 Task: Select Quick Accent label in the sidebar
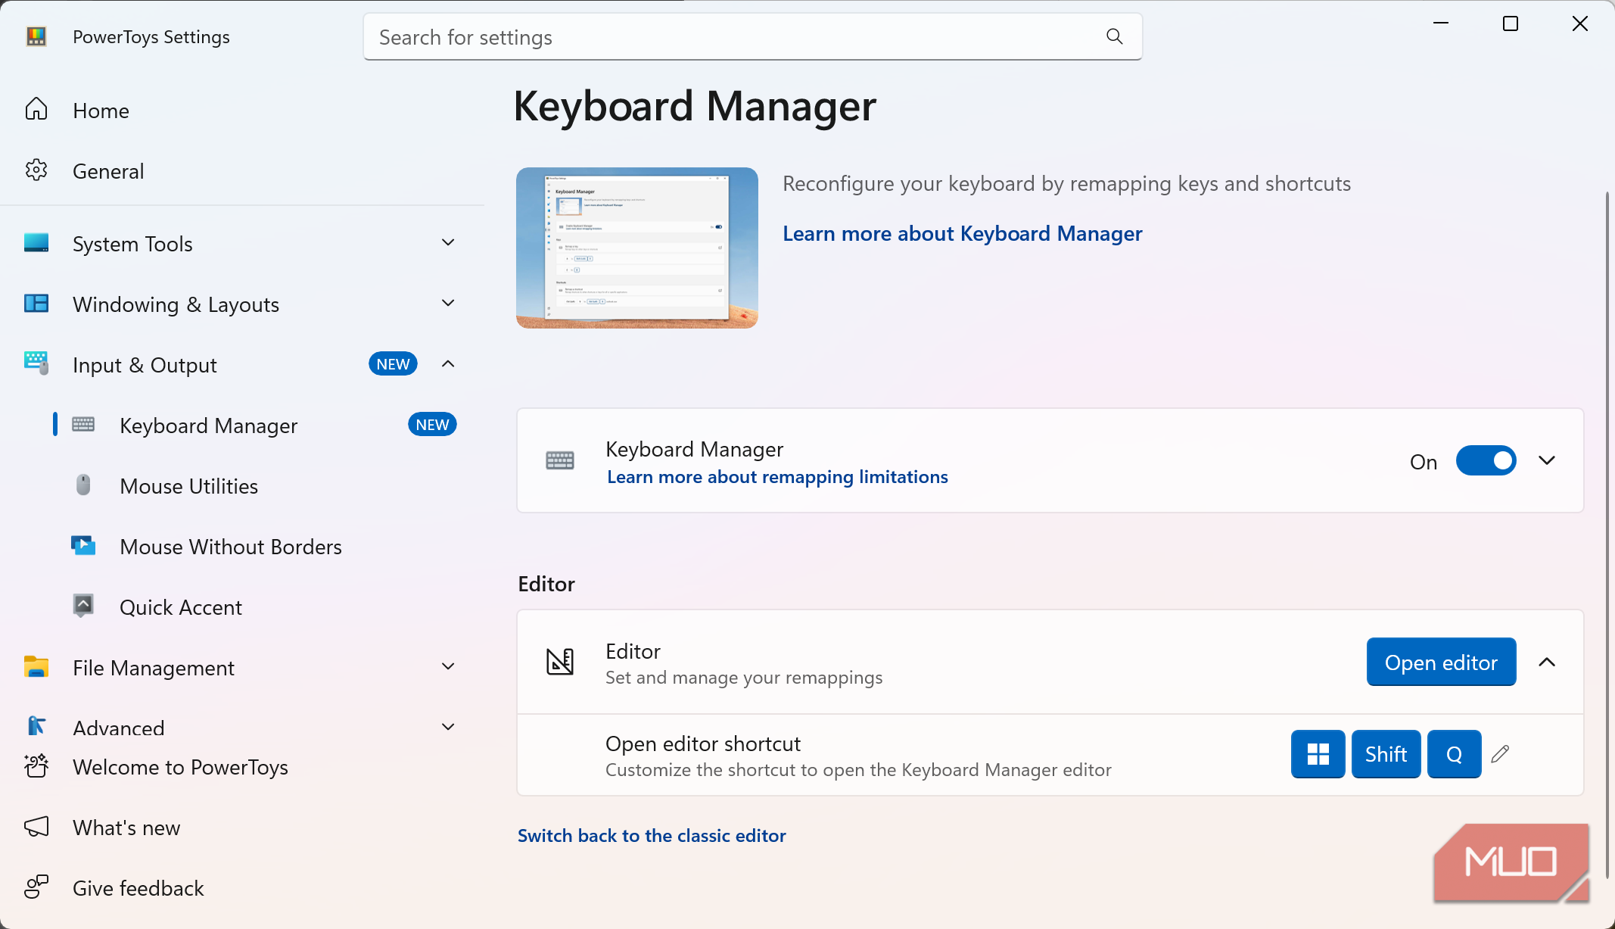(x=181, y=607)
